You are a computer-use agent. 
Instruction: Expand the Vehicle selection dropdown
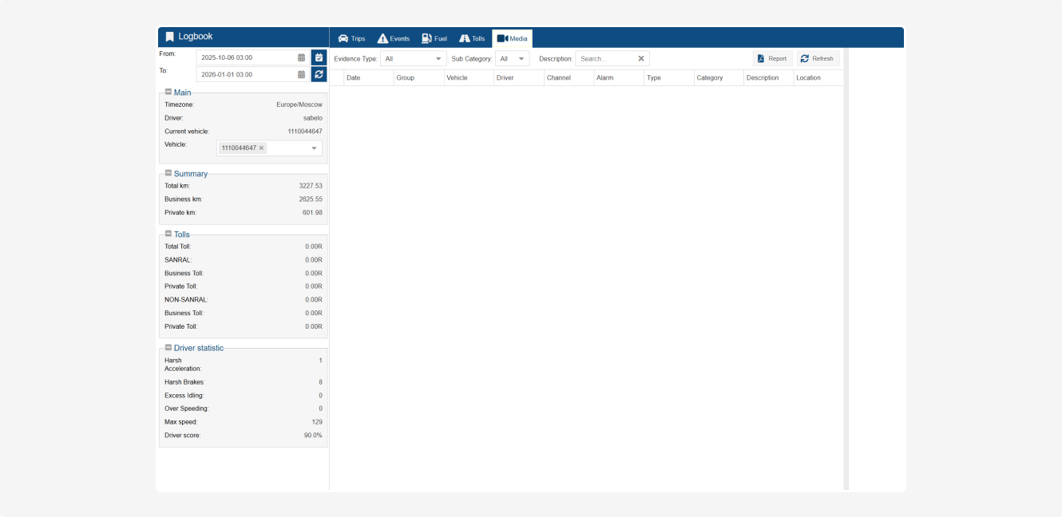(x=314, y=148)
